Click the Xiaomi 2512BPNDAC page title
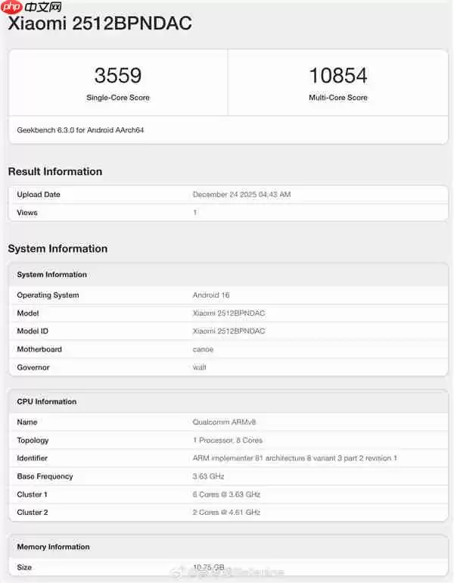The height and width of the screenshot is (583, 454). click(x=99, y=24)
